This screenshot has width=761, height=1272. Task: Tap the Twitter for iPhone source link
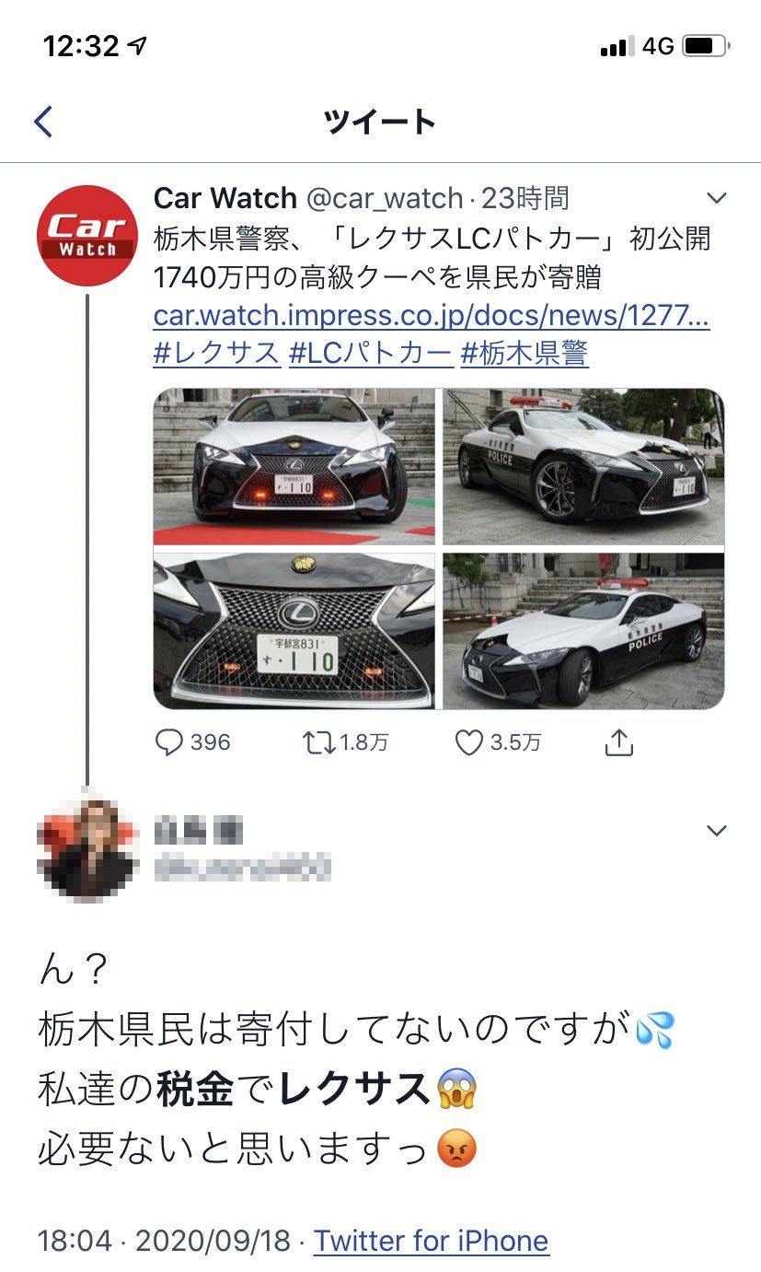coord(432,1241)
